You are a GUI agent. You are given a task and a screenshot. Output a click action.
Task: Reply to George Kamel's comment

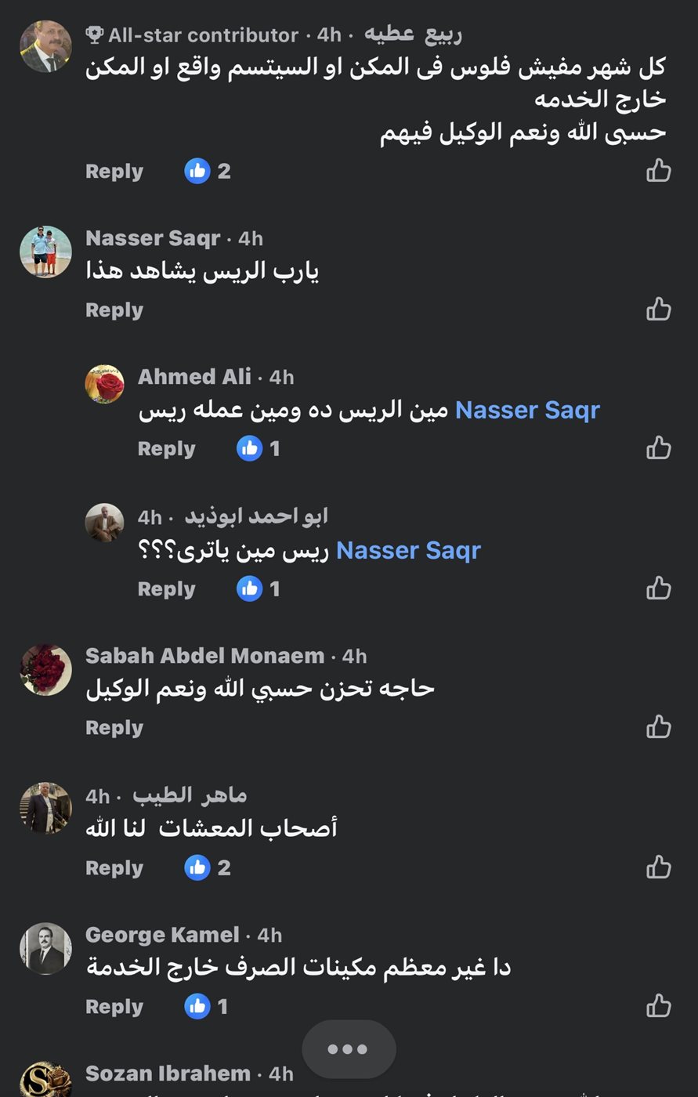pyautogui.click(x=114, y=1007)
